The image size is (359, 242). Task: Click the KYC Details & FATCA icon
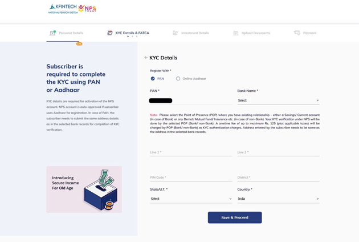(x=110, y=33)
